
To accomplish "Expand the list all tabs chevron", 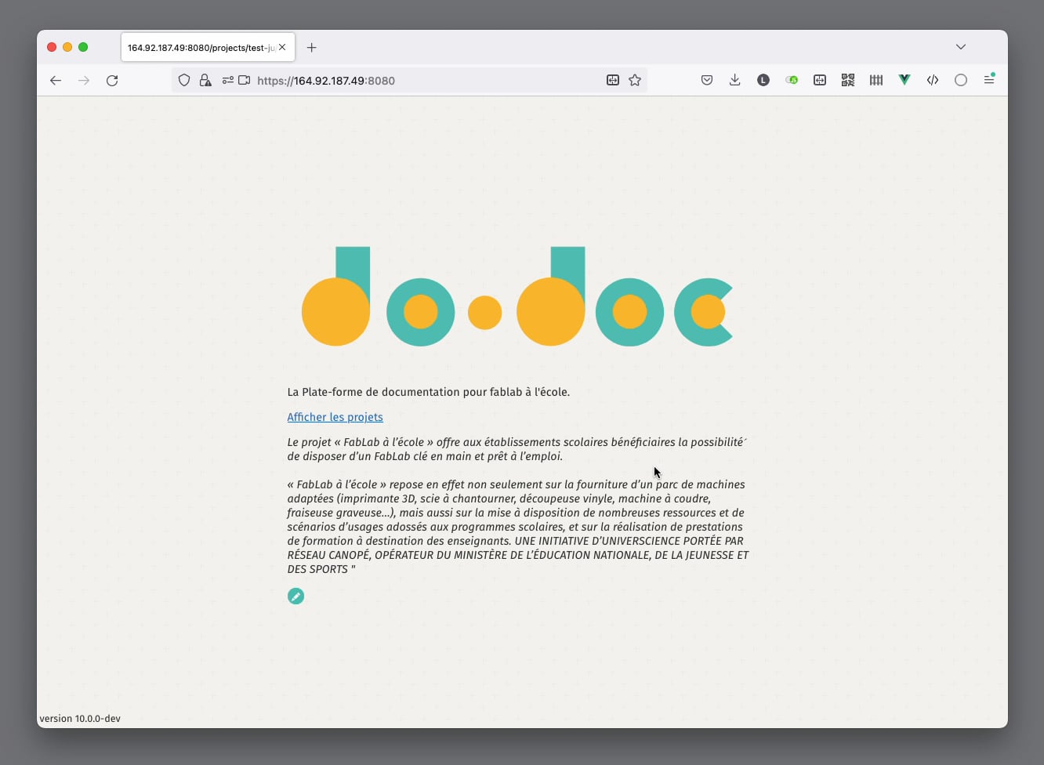I will click(961, 47).
